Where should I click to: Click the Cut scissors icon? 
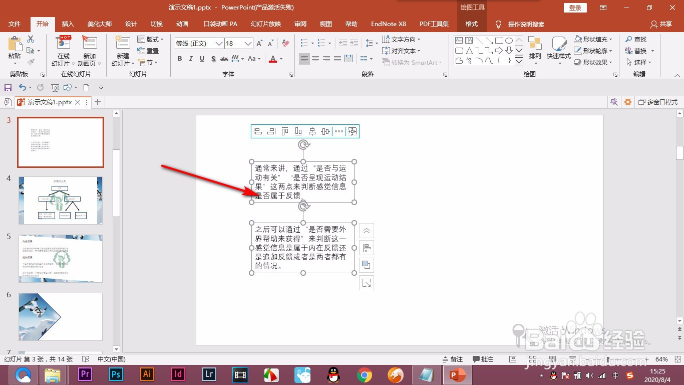[31, 39]
